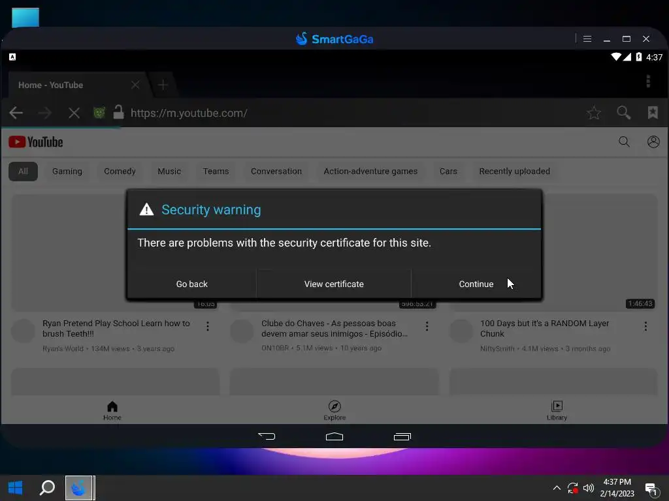The height and width of the screenshot is (501, 669).
Task: Stop page loading with the X icon
Action: click(x=74, y=113)
